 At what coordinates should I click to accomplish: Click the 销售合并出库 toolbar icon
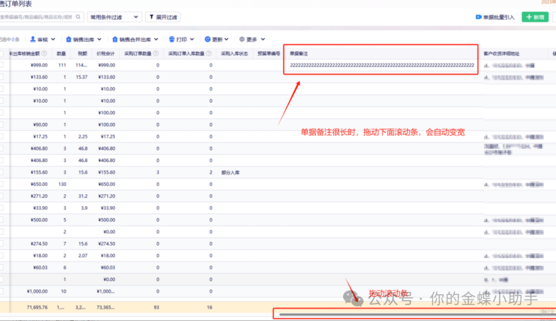point(114,39)
